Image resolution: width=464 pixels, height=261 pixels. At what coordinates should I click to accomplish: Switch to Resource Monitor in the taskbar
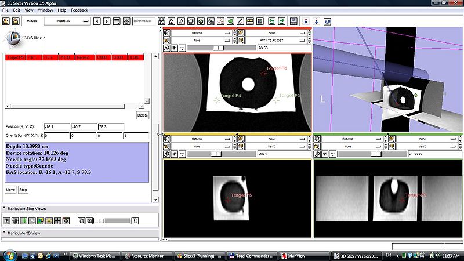click(x=147, y=256)
